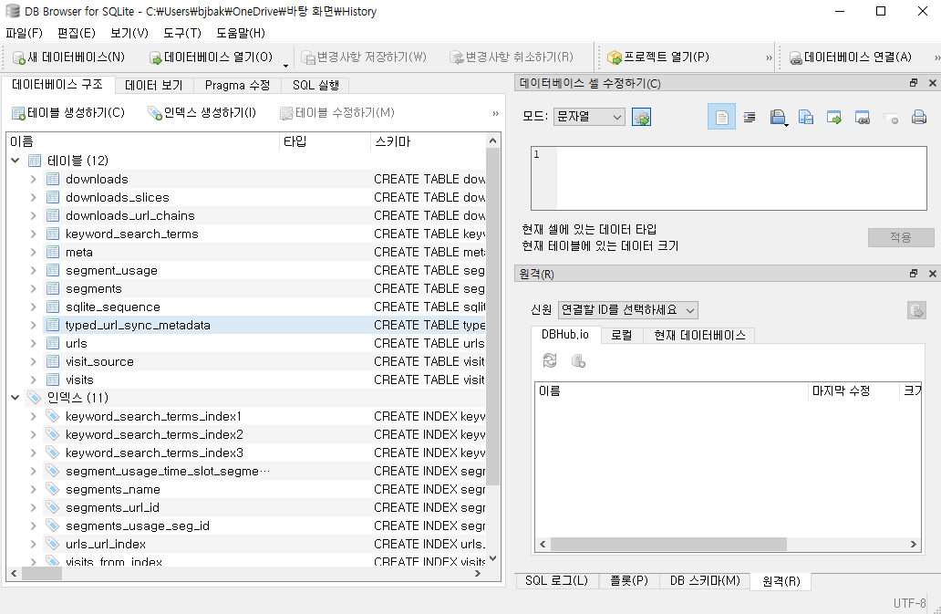Switch to the Pragma 수정 tab

(237, 85)
